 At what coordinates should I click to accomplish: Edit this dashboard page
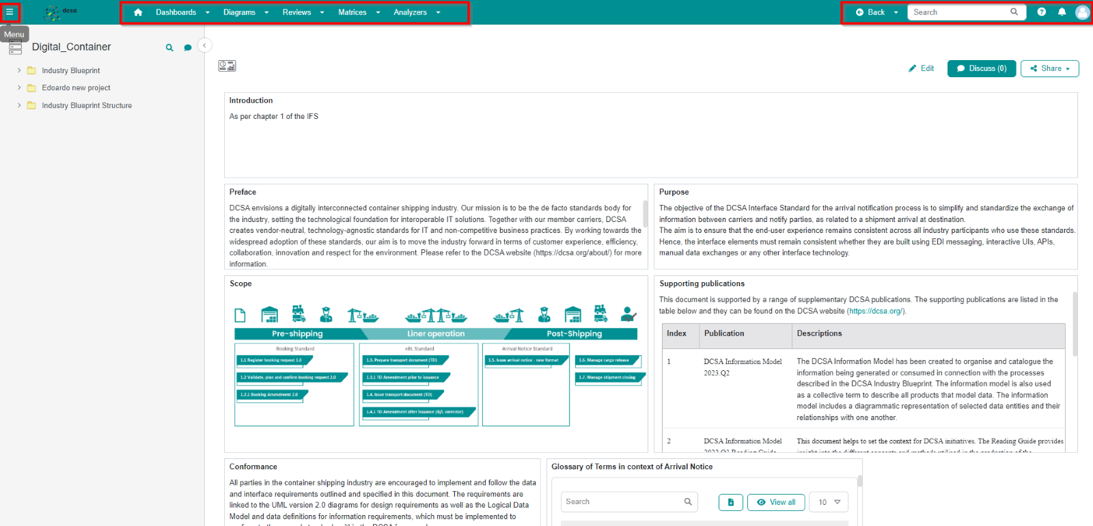point(921,68)
